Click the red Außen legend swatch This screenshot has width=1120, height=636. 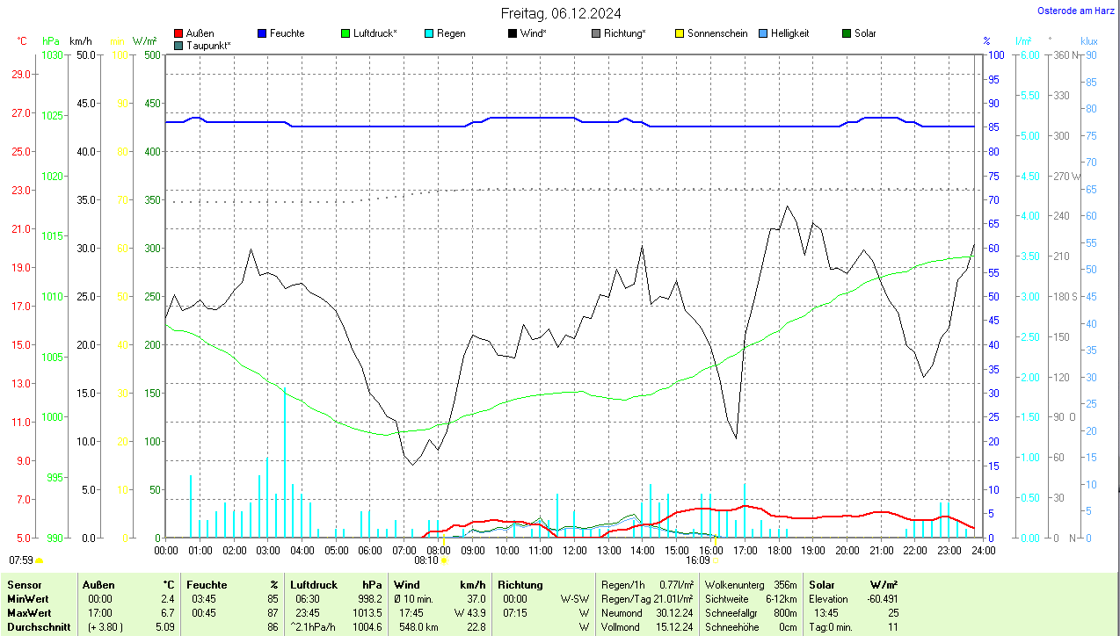tap(179, 33)
